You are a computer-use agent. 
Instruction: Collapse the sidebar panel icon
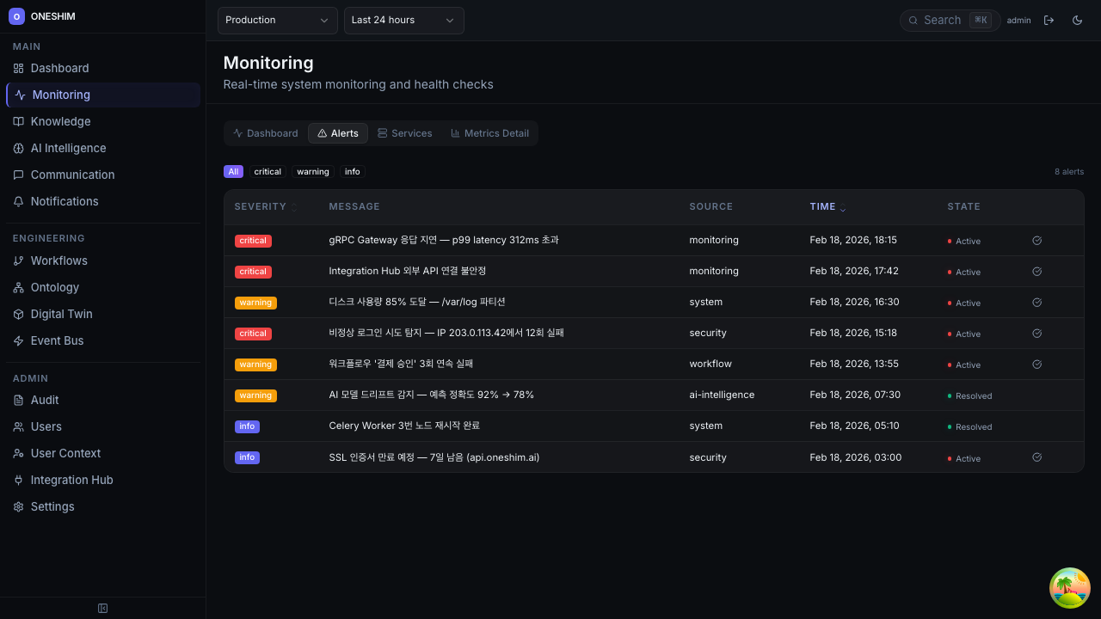tap(103, 609)
